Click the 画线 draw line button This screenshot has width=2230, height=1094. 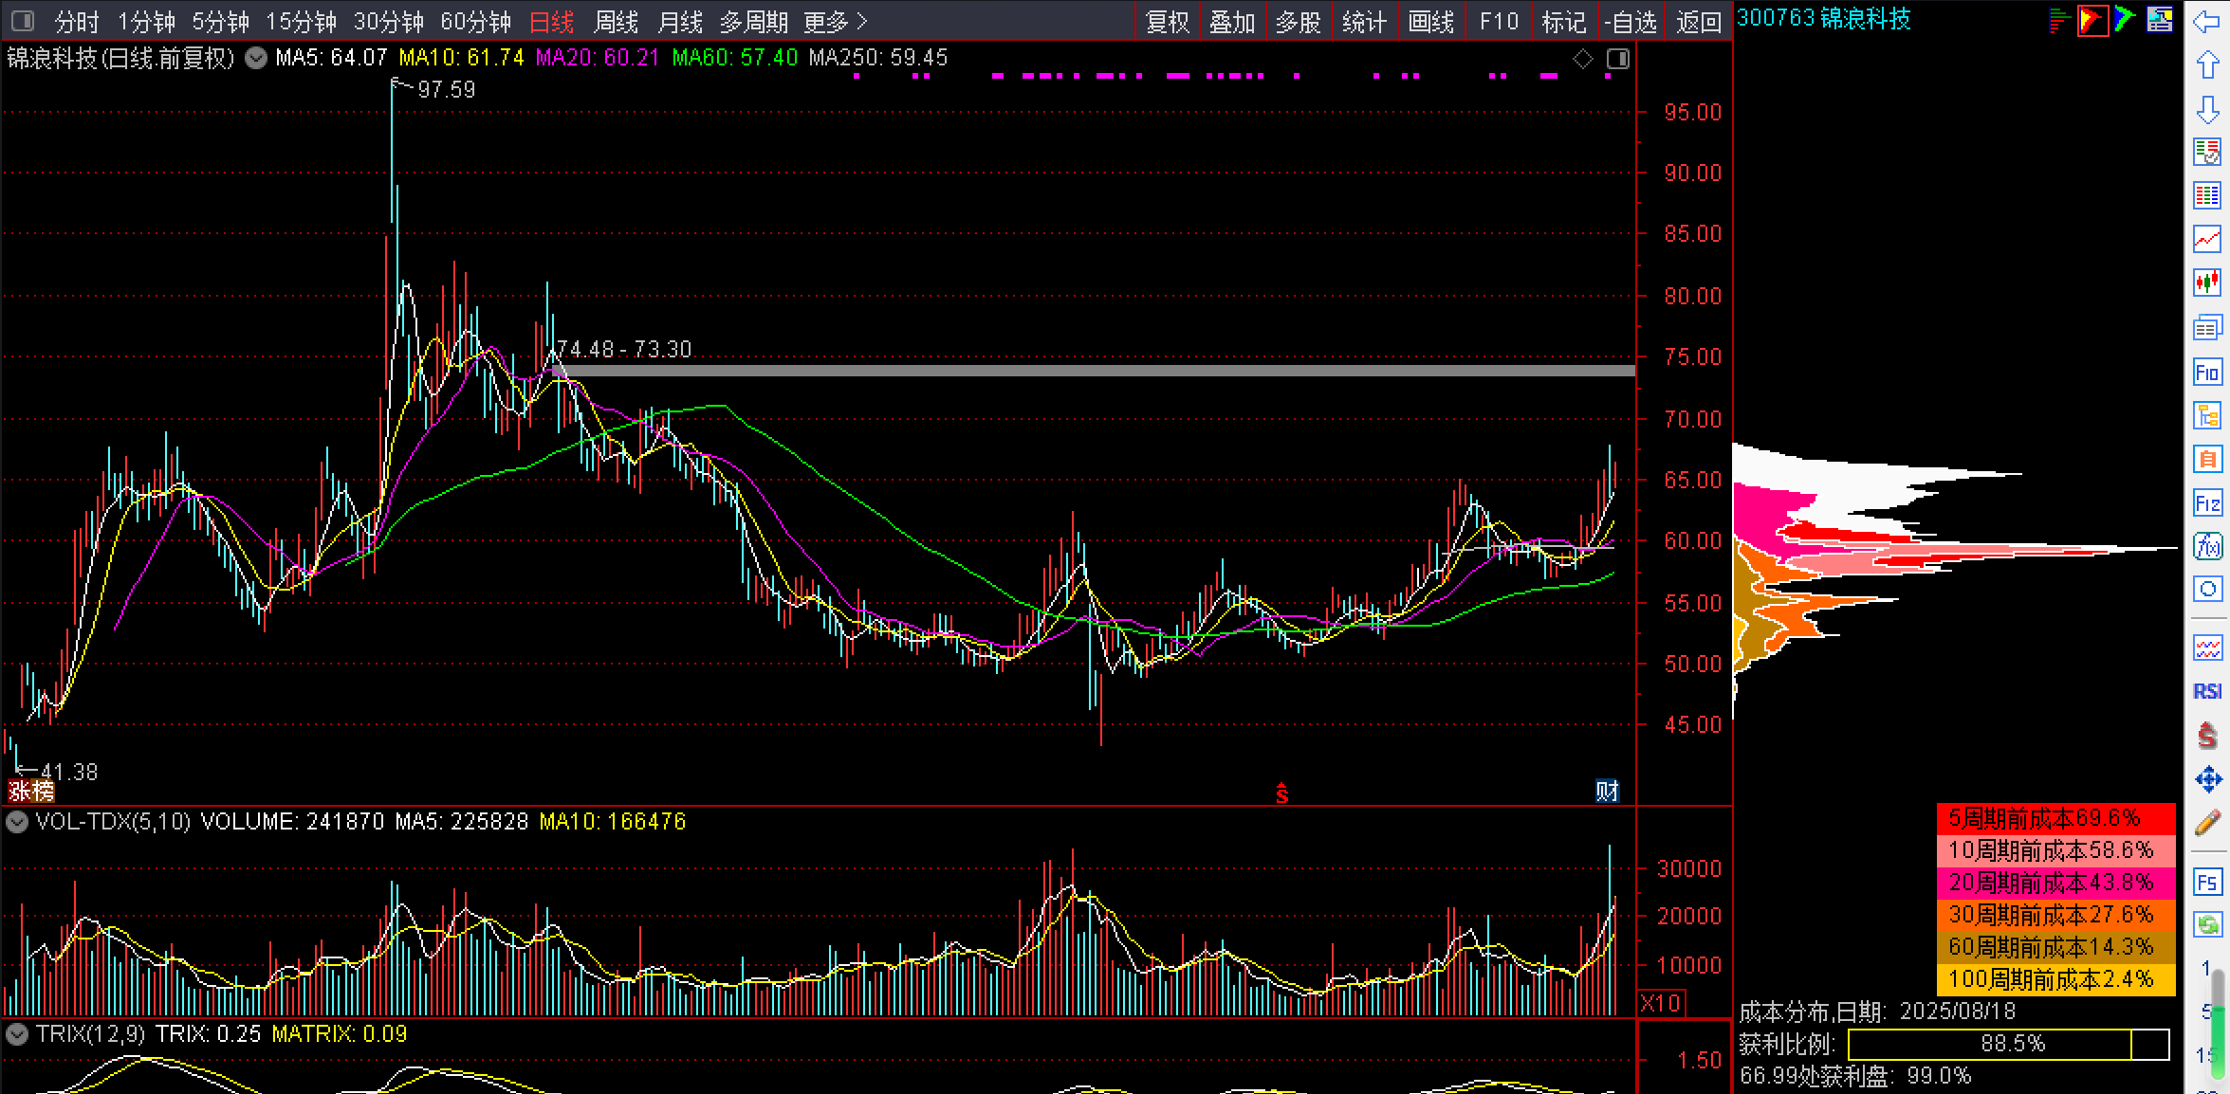click(x=1431, y=21)
